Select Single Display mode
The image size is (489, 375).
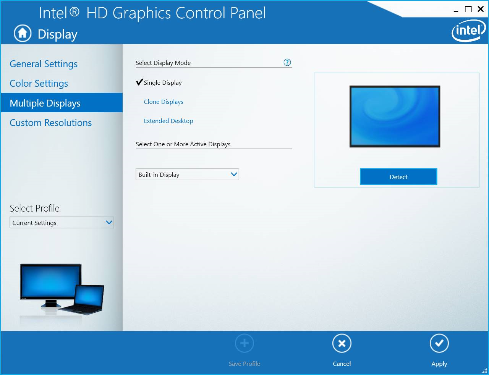point(159,82)
